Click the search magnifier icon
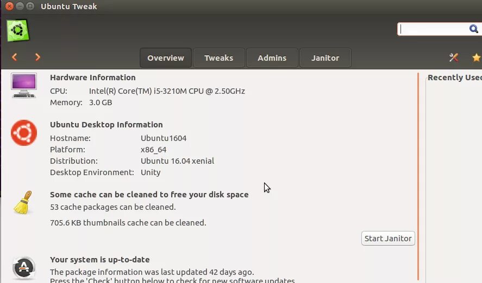Viewport: 482px width, 283px height. (473, 29)
